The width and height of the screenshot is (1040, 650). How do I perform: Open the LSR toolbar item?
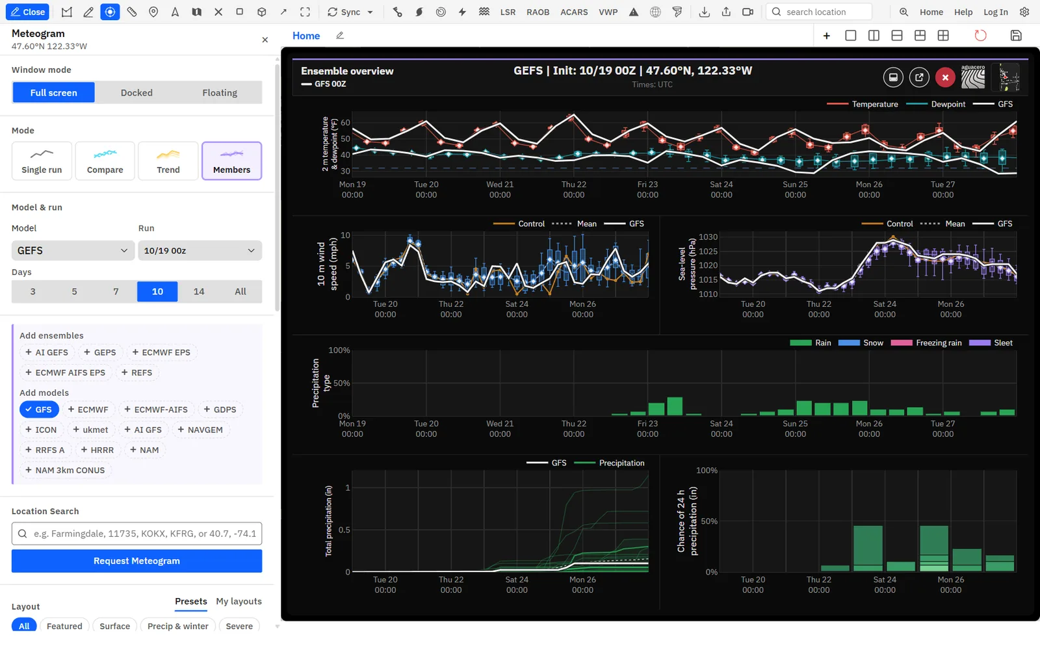pos(508,12)
